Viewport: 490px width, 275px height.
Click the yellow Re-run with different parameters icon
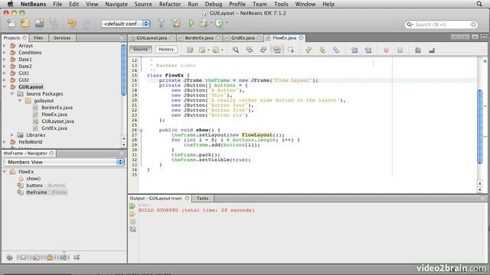point(132,214)
